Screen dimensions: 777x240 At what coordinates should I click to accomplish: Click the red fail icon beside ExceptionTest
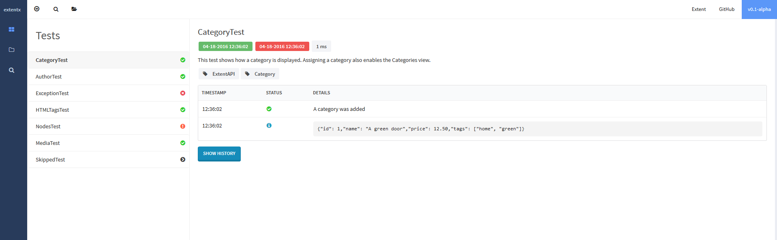click(183, 93)
